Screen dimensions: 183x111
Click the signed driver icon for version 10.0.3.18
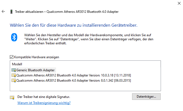pos(14,75)
